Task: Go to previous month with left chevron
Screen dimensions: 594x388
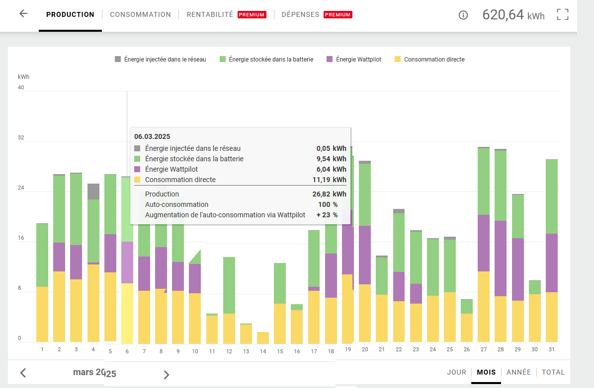Action: (x=23, y=373)
